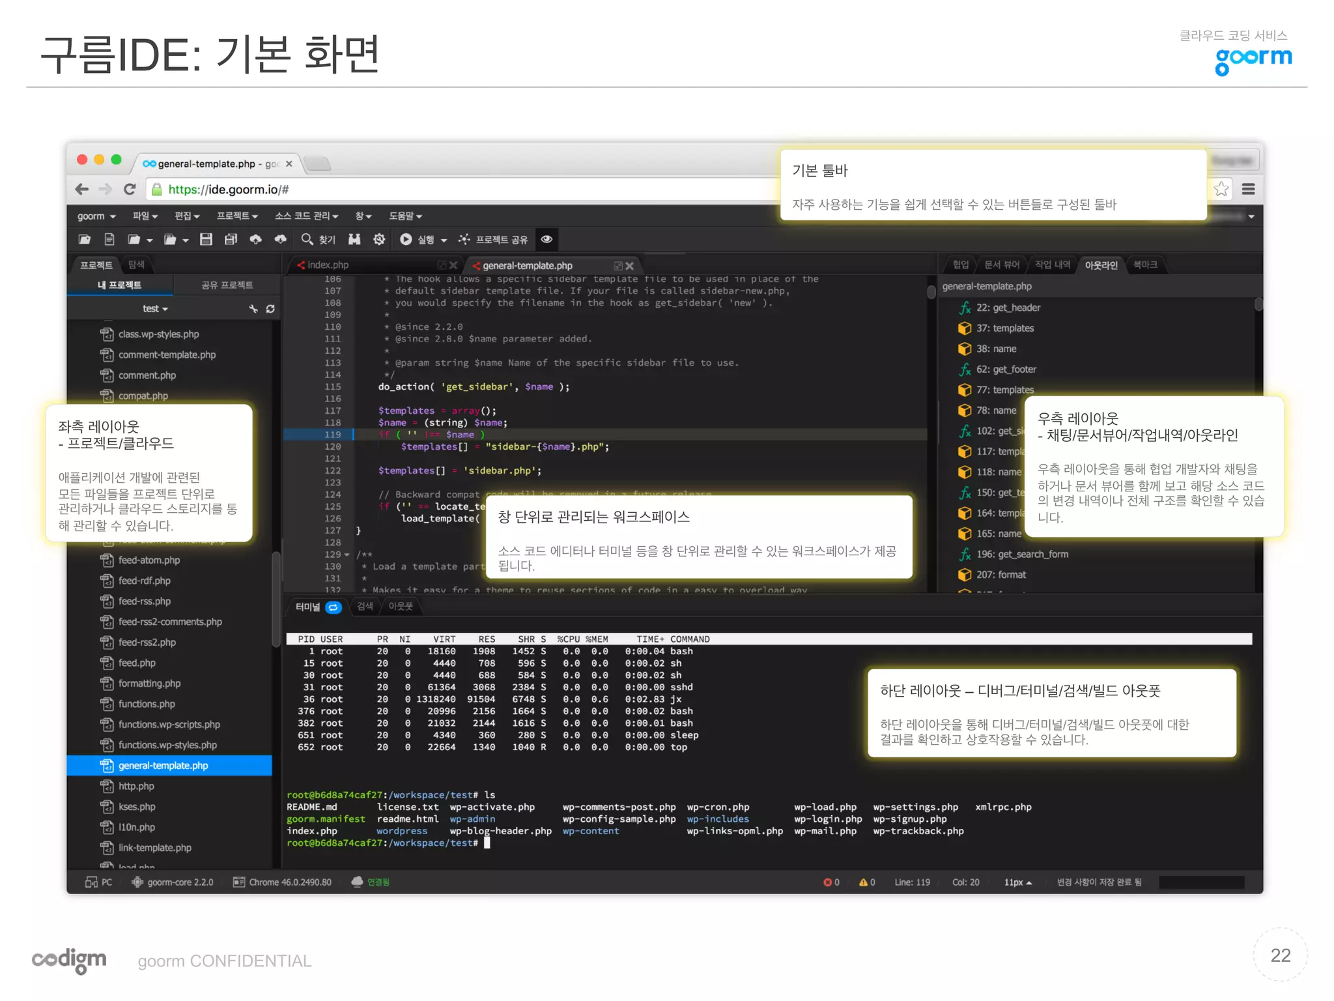This screenshot has height=1001, width=1334.
Task: Expand the 실행 run dropdown arrow
Action: pyautogui.click(x=444, y=240)
